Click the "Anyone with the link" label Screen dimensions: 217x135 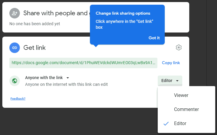[44, 78]
